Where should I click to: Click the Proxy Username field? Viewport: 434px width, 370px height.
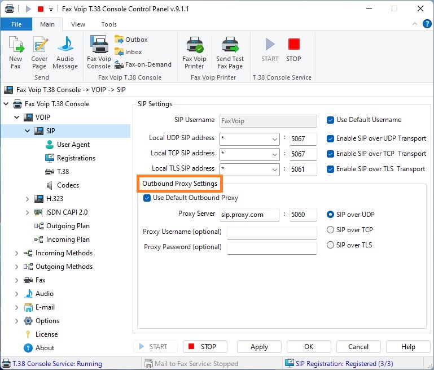(x=272, y=233)
